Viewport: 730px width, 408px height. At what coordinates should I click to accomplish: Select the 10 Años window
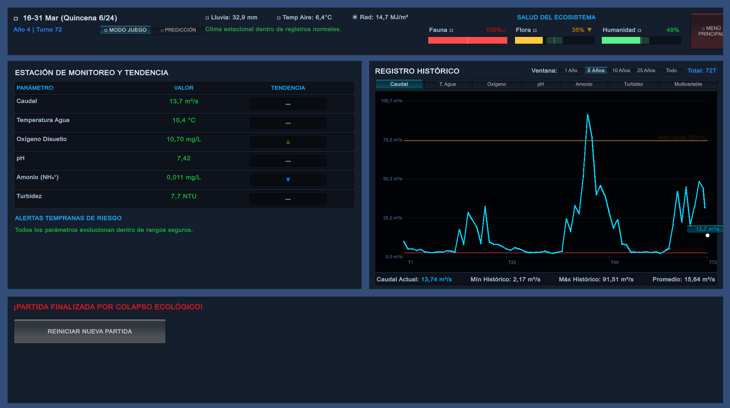click(x=621, y=70)
